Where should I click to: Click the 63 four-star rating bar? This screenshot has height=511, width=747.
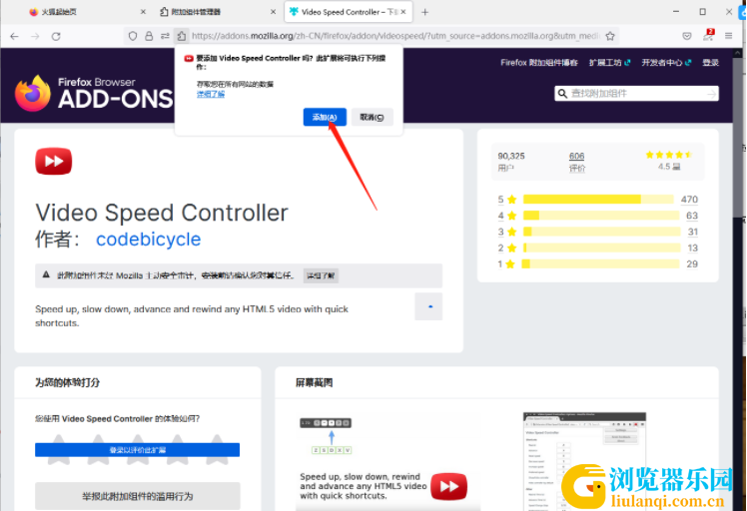point(601,216)
